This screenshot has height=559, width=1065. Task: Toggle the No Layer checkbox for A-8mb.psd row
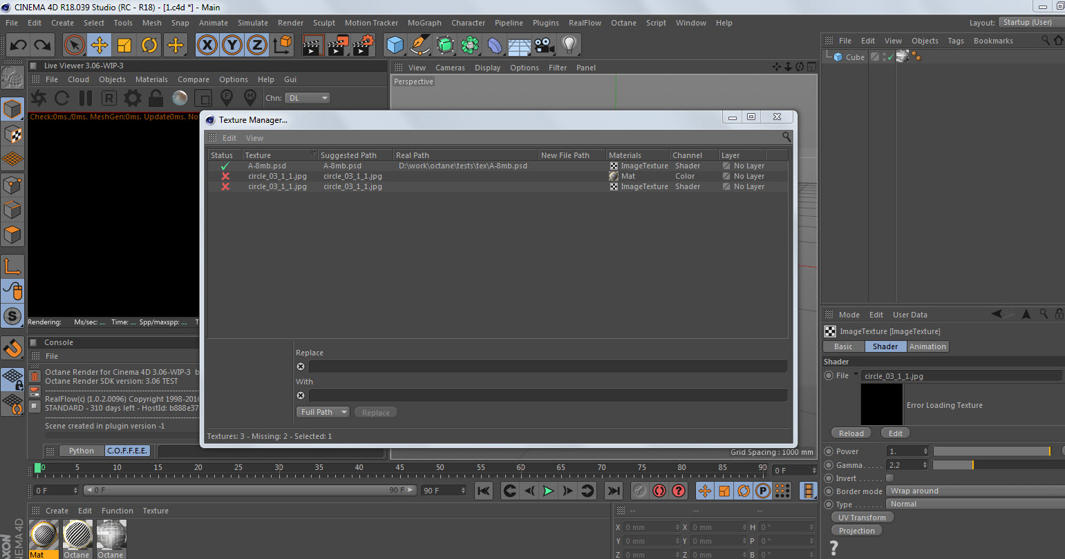click(726, 166)
